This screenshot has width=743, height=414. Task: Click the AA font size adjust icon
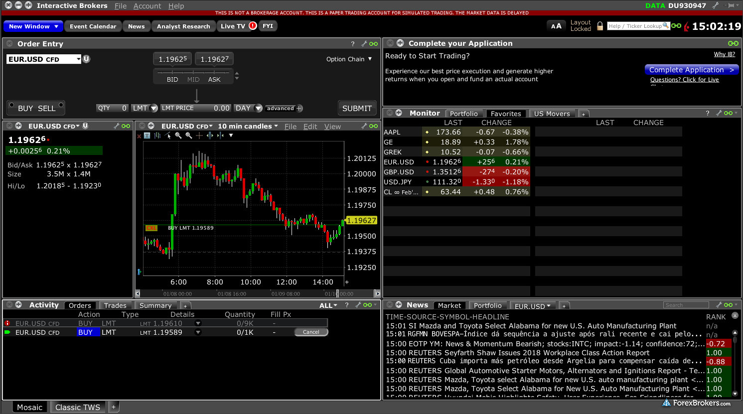556,26
